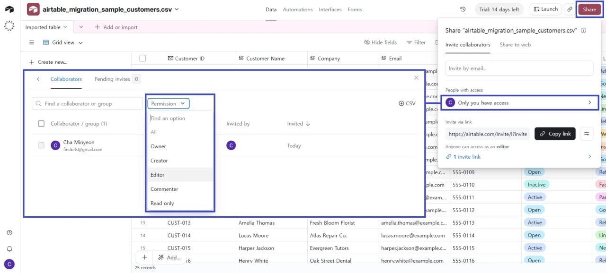
Task: Select the Share to web tab
Action: [515, 45]
